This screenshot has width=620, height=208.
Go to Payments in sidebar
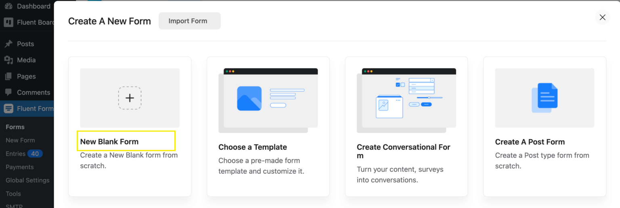[20, 167]
